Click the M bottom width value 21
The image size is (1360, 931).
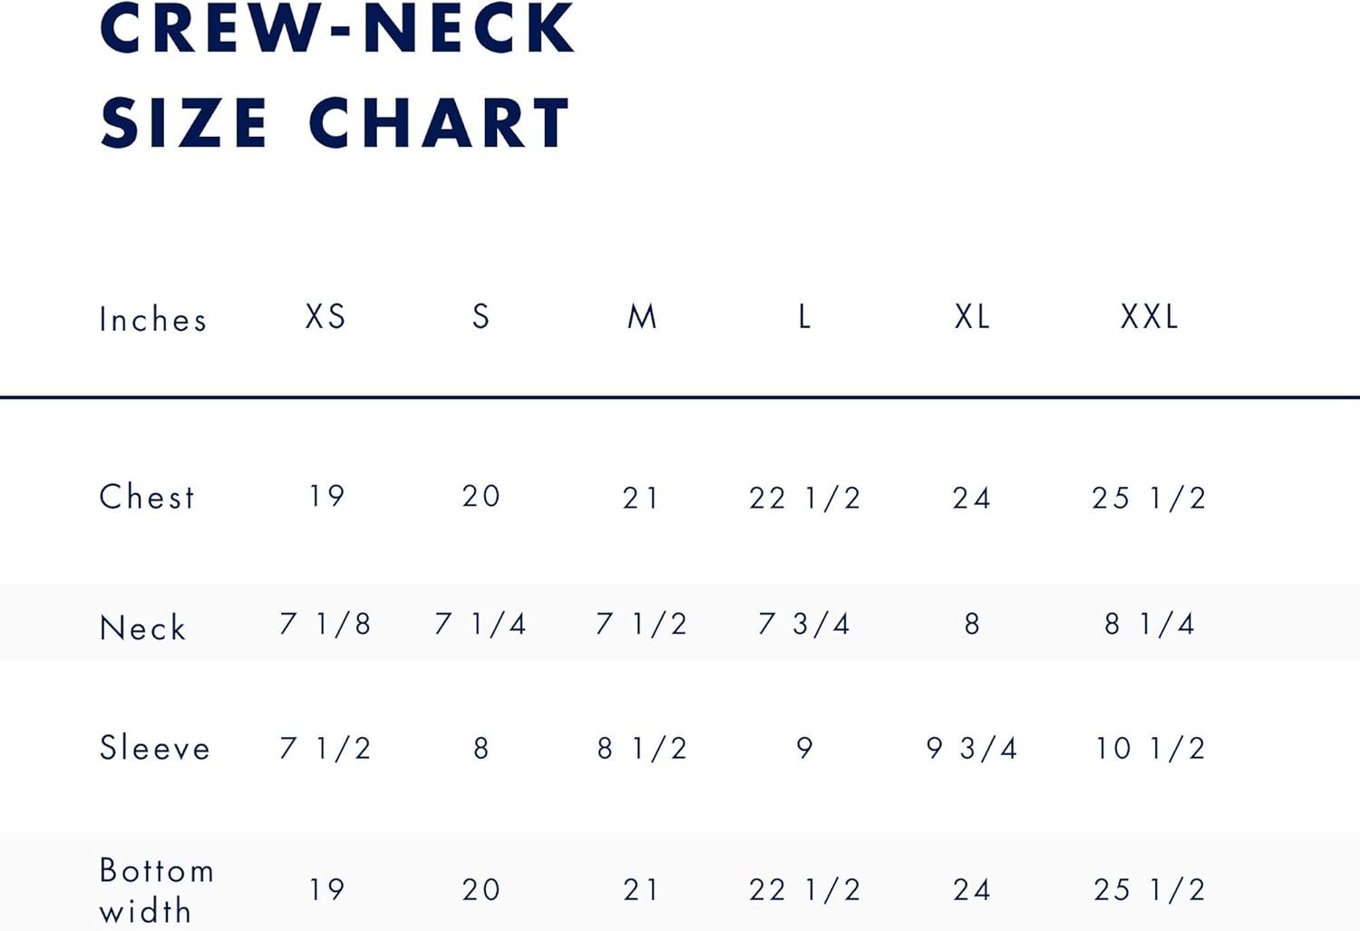[641, 890]
